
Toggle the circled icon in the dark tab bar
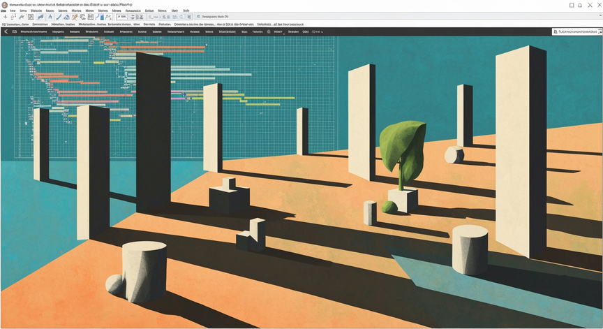click(x=269, y=31)
